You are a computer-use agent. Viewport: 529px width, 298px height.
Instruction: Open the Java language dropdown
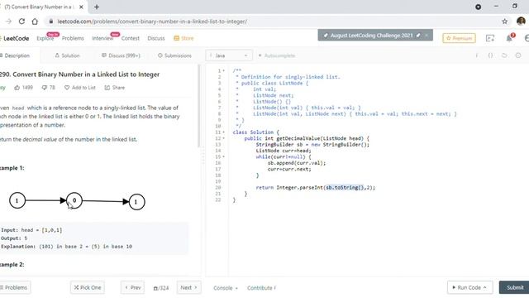pyautogui.click(x=229, y=55)
